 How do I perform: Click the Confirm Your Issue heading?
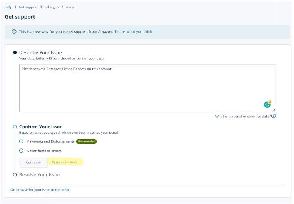pyautogui.click(x=41, y=127)
